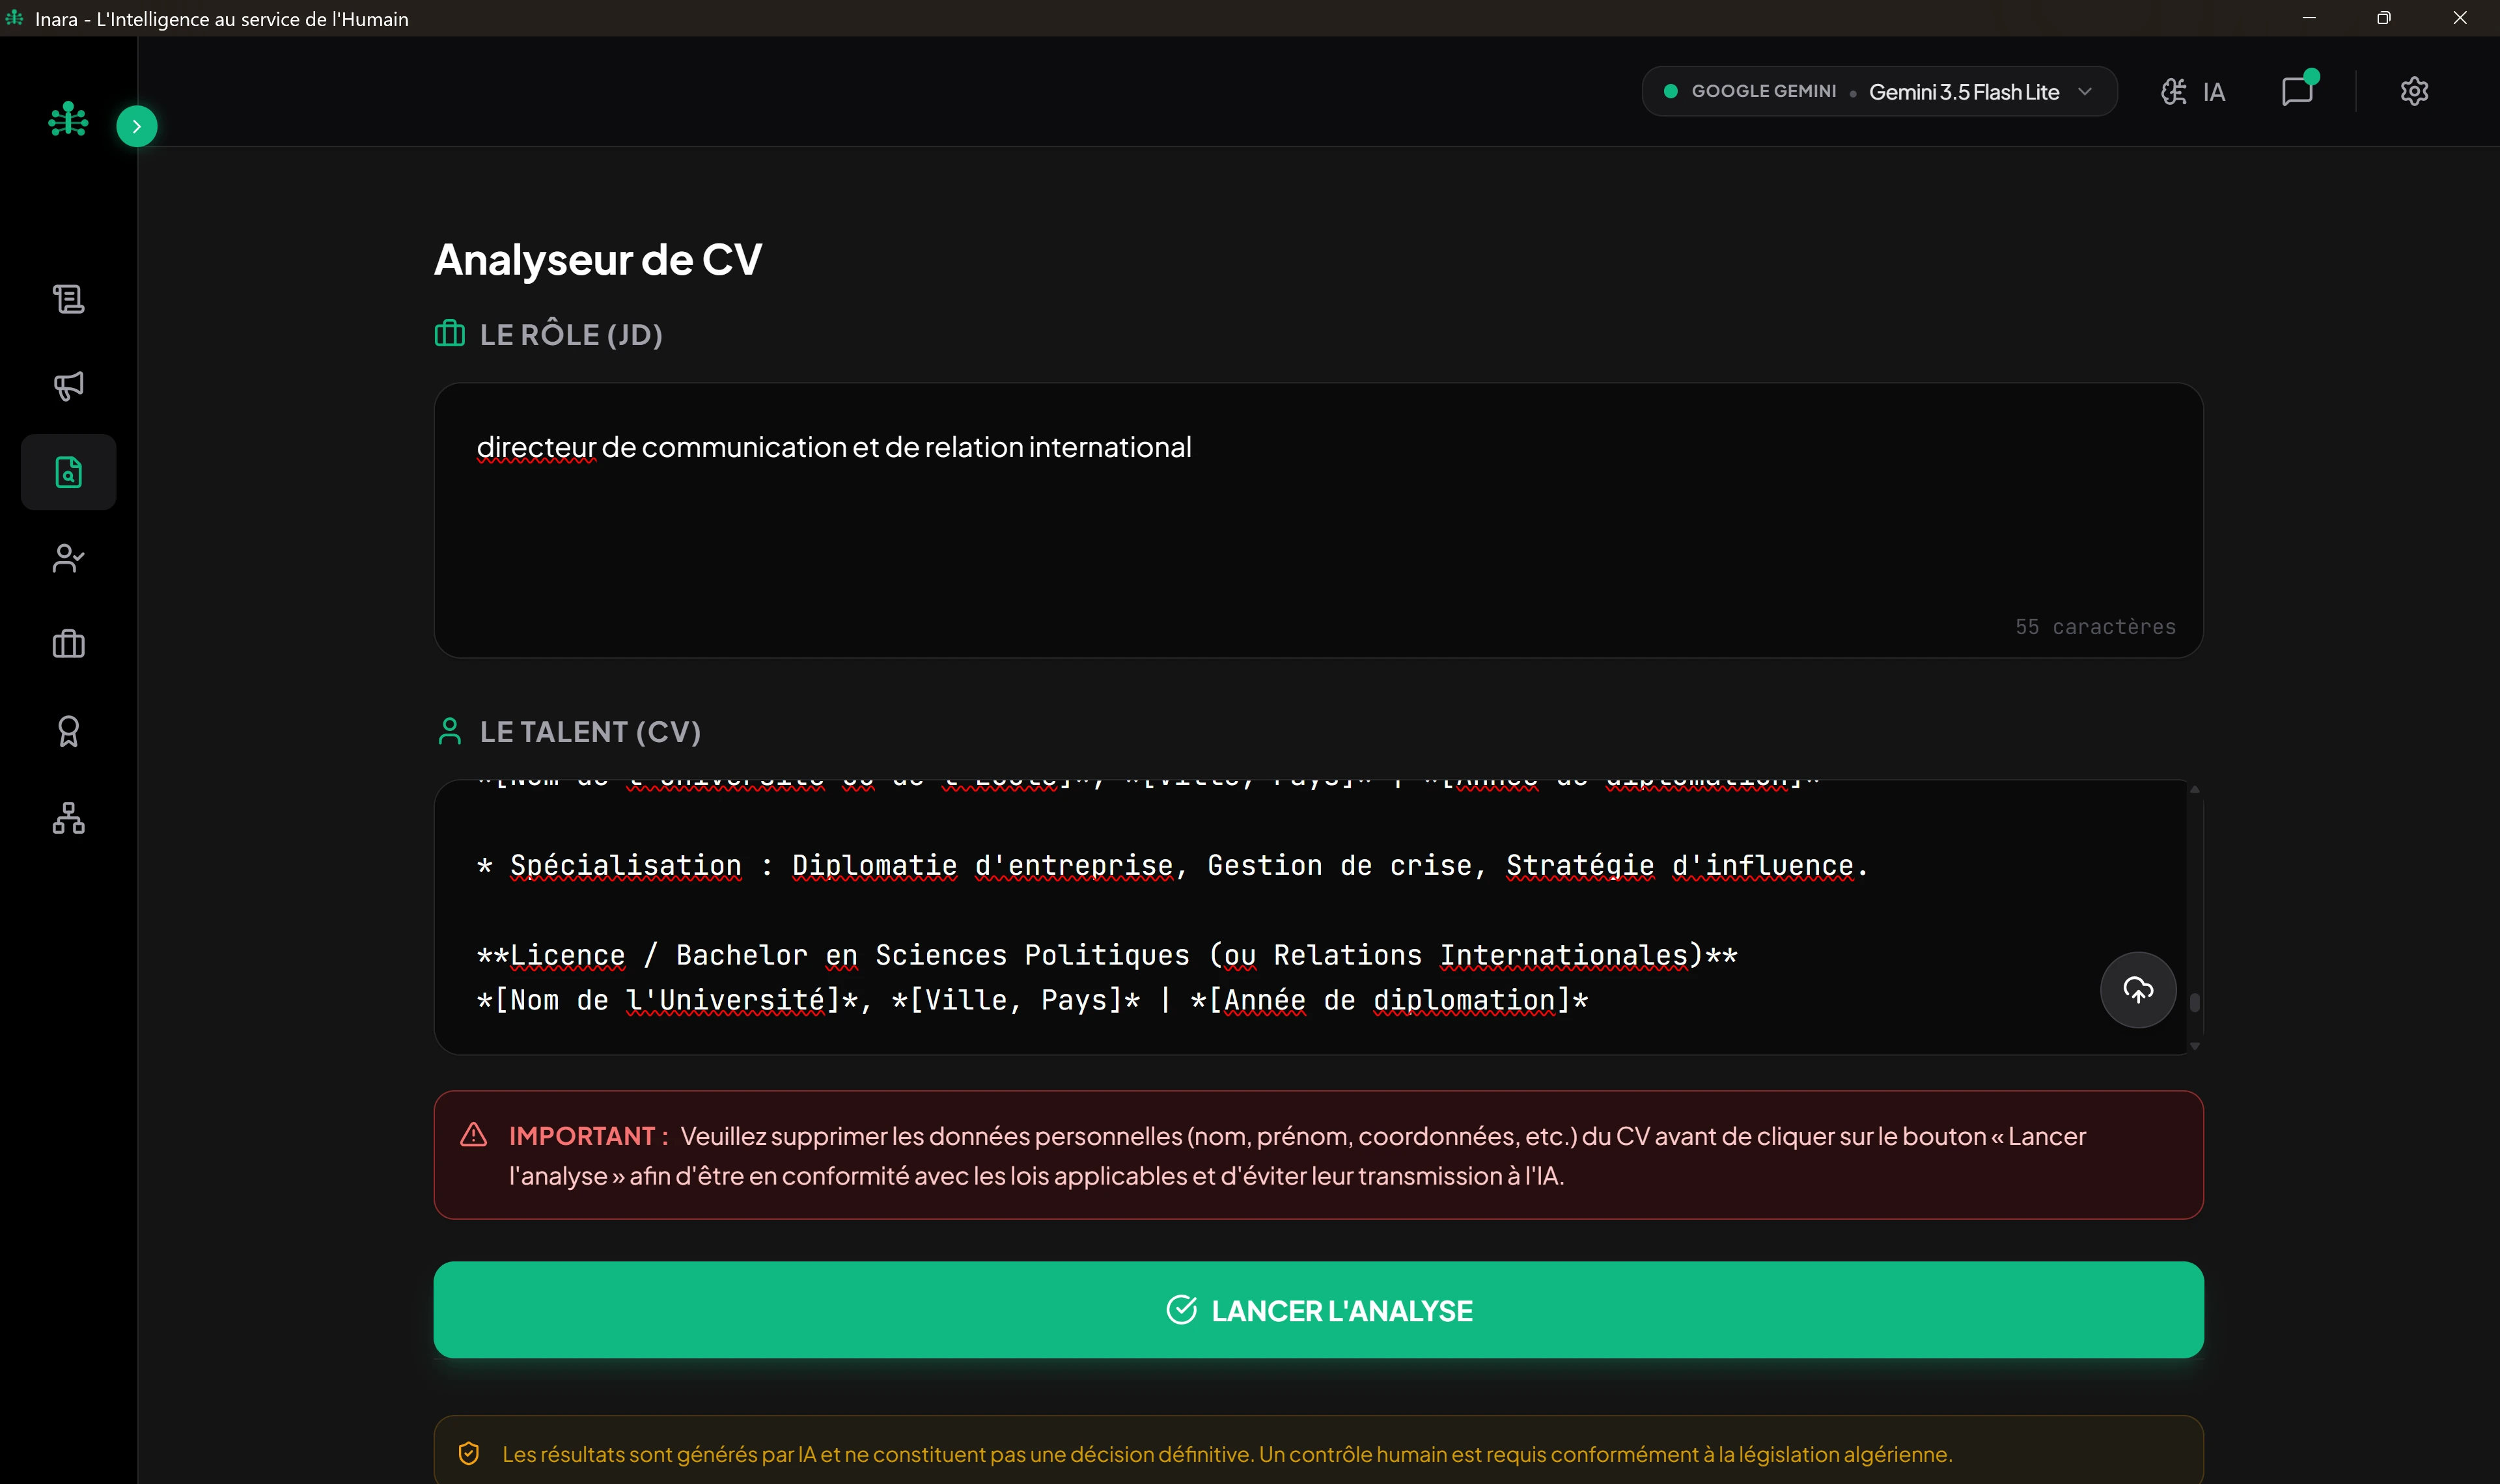Viewport: 2500px width, 1484px height.
Task: Open the chat messages icon
Action: 2298,90
